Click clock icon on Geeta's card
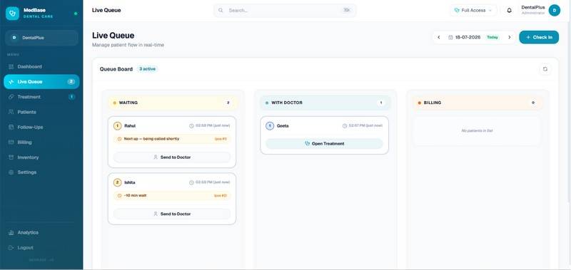This screenshot has width=571, height=270. pyautogui.click(x=345, y=125)
